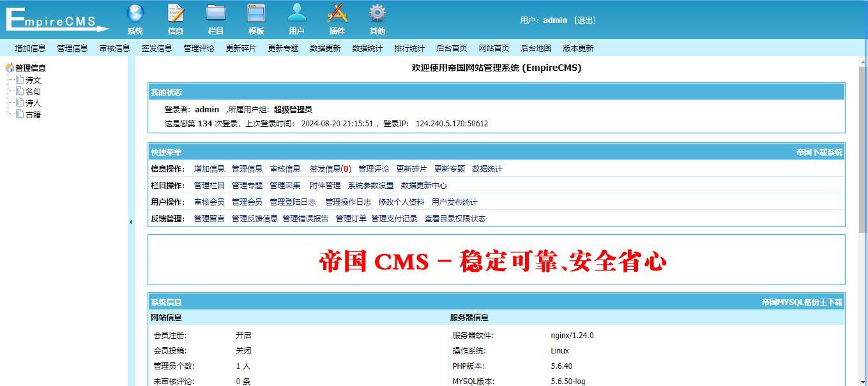Image resolution: width=868 pixels, height=386 pixels.
Task: Open 管理会员 in the 用户操作 row
Action: coord(247,202)
